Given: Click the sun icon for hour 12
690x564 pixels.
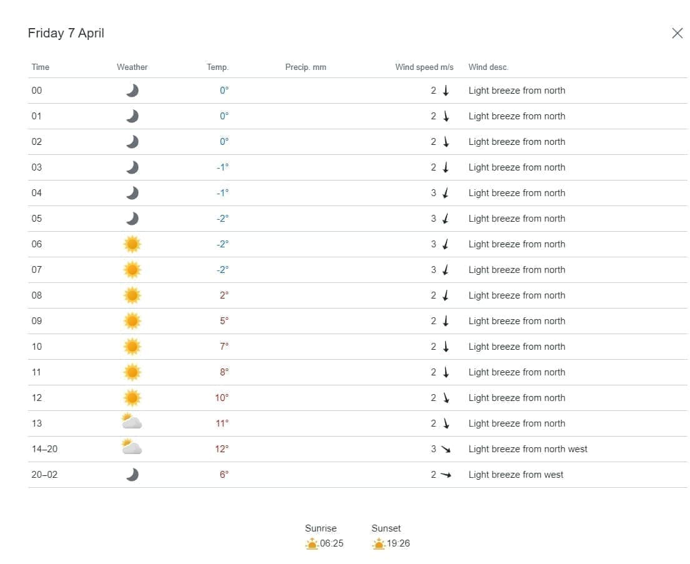Looking at the screenshot, I should [x=132, y=398].
